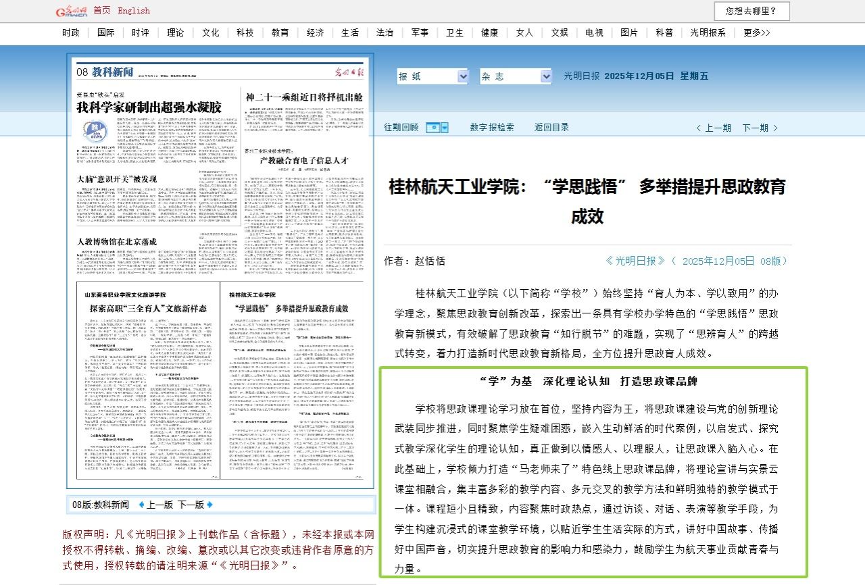Click the 您想去哪里？ search box
This screenshot has width=865, height=585.
[x=751, y=11]
